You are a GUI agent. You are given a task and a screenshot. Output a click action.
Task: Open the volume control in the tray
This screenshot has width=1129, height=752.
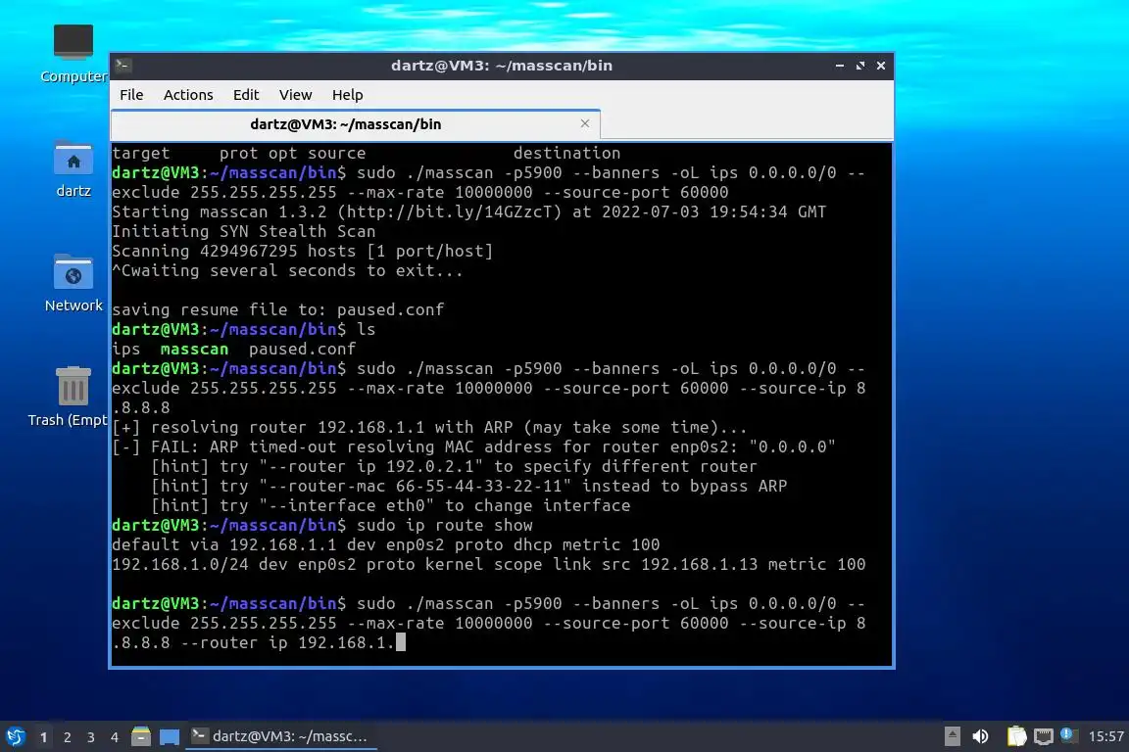pos(980,736)
